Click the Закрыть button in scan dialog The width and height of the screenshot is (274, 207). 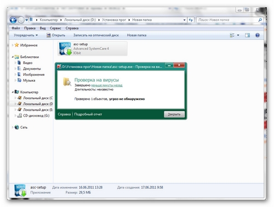coord(174,114)
